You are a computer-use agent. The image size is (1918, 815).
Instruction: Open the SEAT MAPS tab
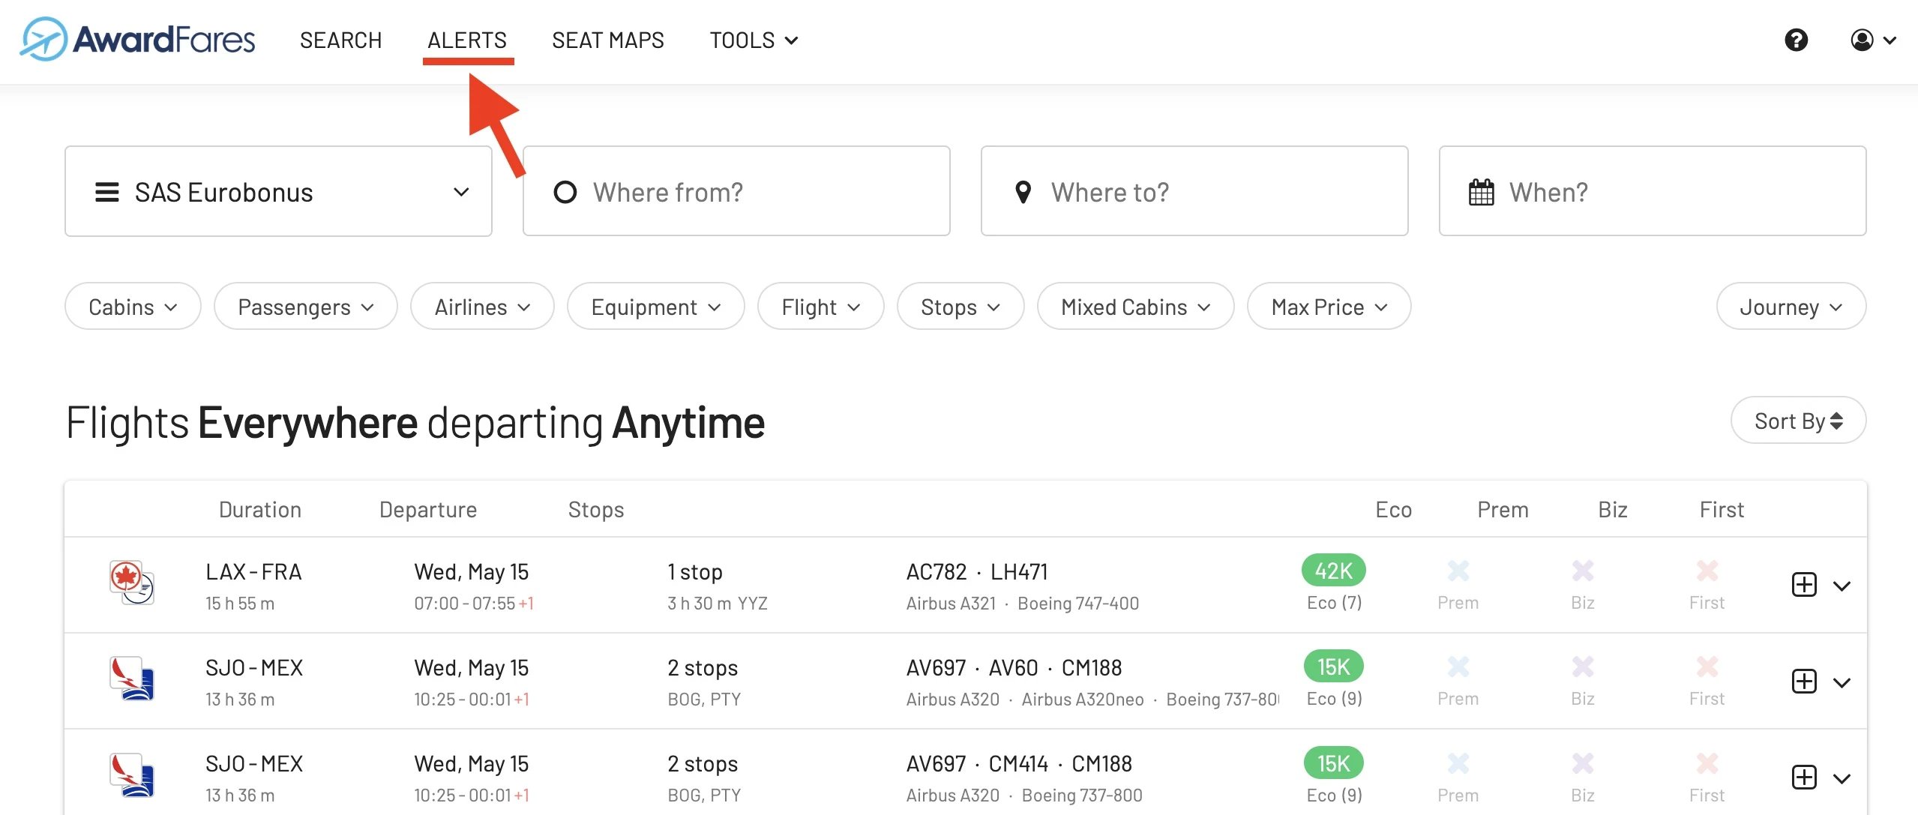(608, 40)
